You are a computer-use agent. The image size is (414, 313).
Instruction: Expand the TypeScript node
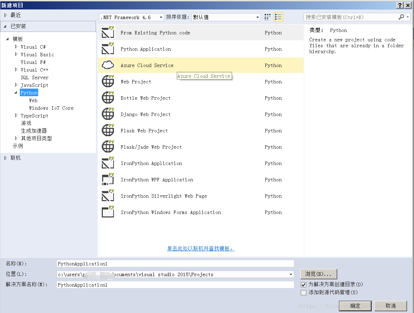(16, 116)
